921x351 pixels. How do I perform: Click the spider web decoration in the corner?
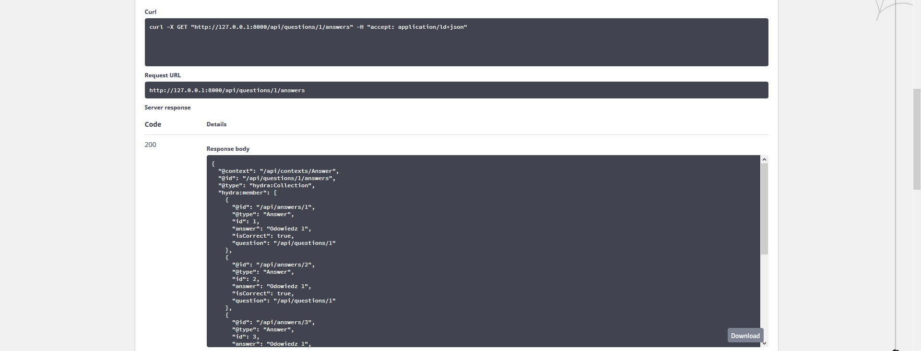pos(891,9)
